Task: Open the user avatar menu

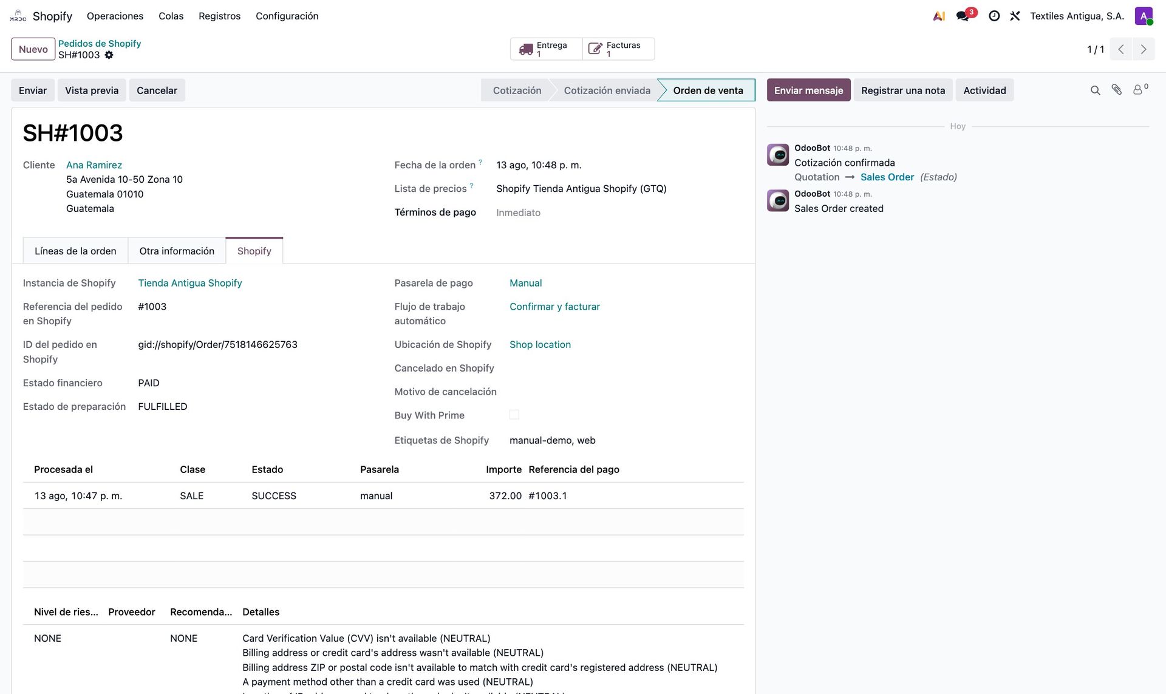Action: [1144, 16]
